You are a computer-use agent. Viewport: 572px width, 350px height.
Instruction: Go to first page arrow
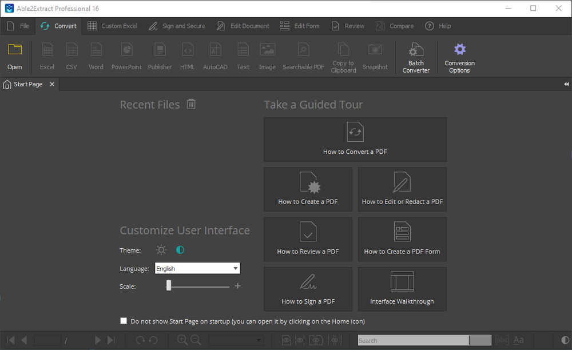(x=11, y=340)
